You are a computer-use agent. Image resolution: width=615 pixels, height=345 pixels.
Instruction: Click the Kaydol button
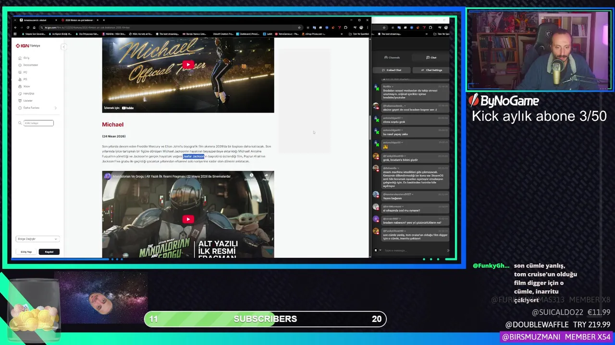click(x=49, y=252)
